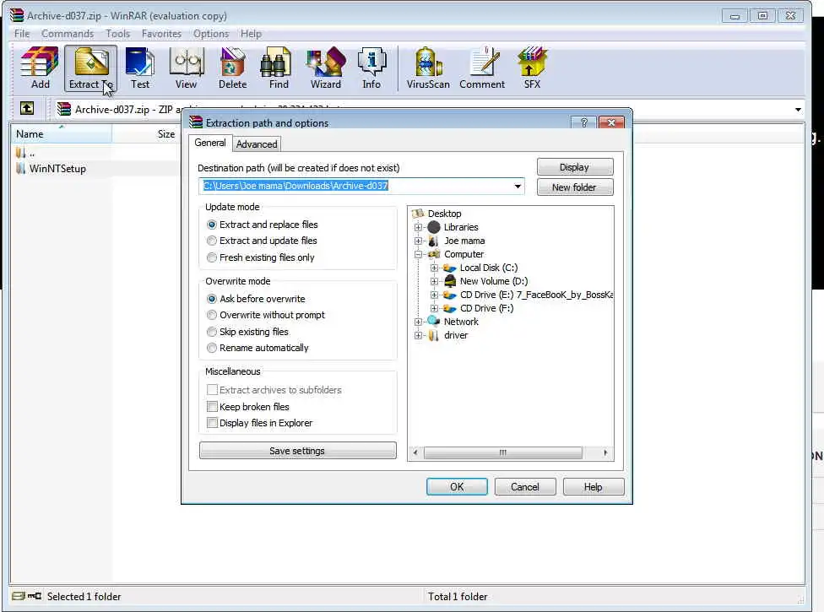Open the Tools menu
The height and width of the screenshot is (612, 824).
117,34
